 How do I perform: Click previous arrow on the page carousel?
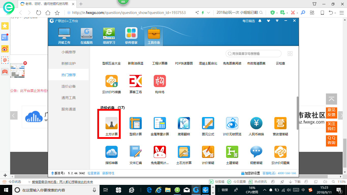click(14, 116)
